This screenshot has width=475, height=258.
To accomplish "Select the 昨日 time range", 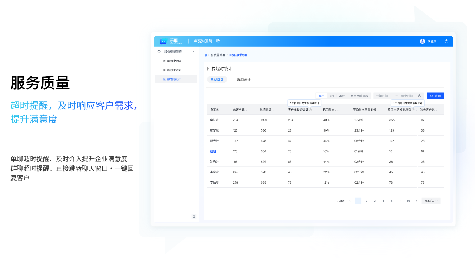I will click(321, 96).
